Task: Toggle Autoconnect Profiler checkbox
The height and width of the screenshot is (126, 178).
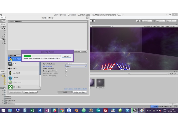Action: [66, 73]
